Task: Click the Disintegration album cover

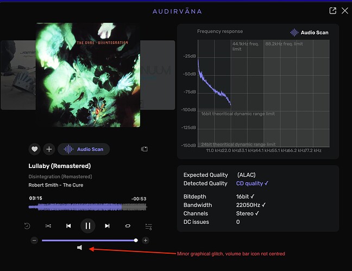Action: tap(88, 75)
